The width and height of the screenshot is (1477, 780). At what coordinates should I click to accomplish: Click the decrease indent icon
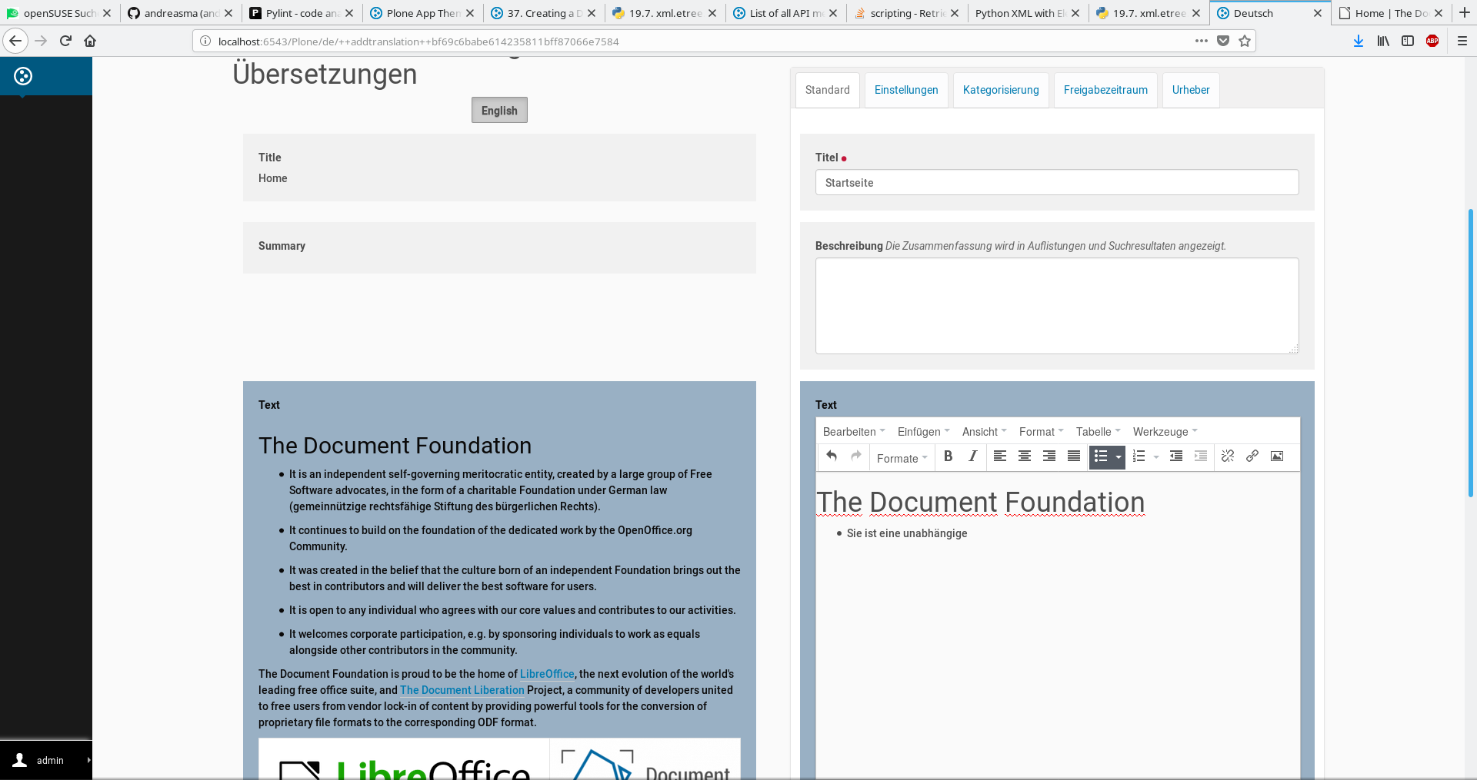coord(1176,456)
